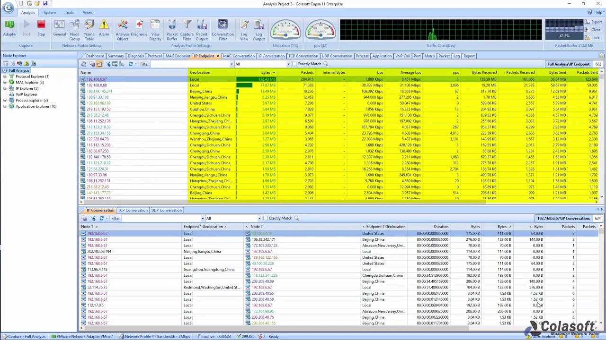The height and width of the screenshot is (340, 606).
Task: Sort by Bytes column header
Action: 256,72
